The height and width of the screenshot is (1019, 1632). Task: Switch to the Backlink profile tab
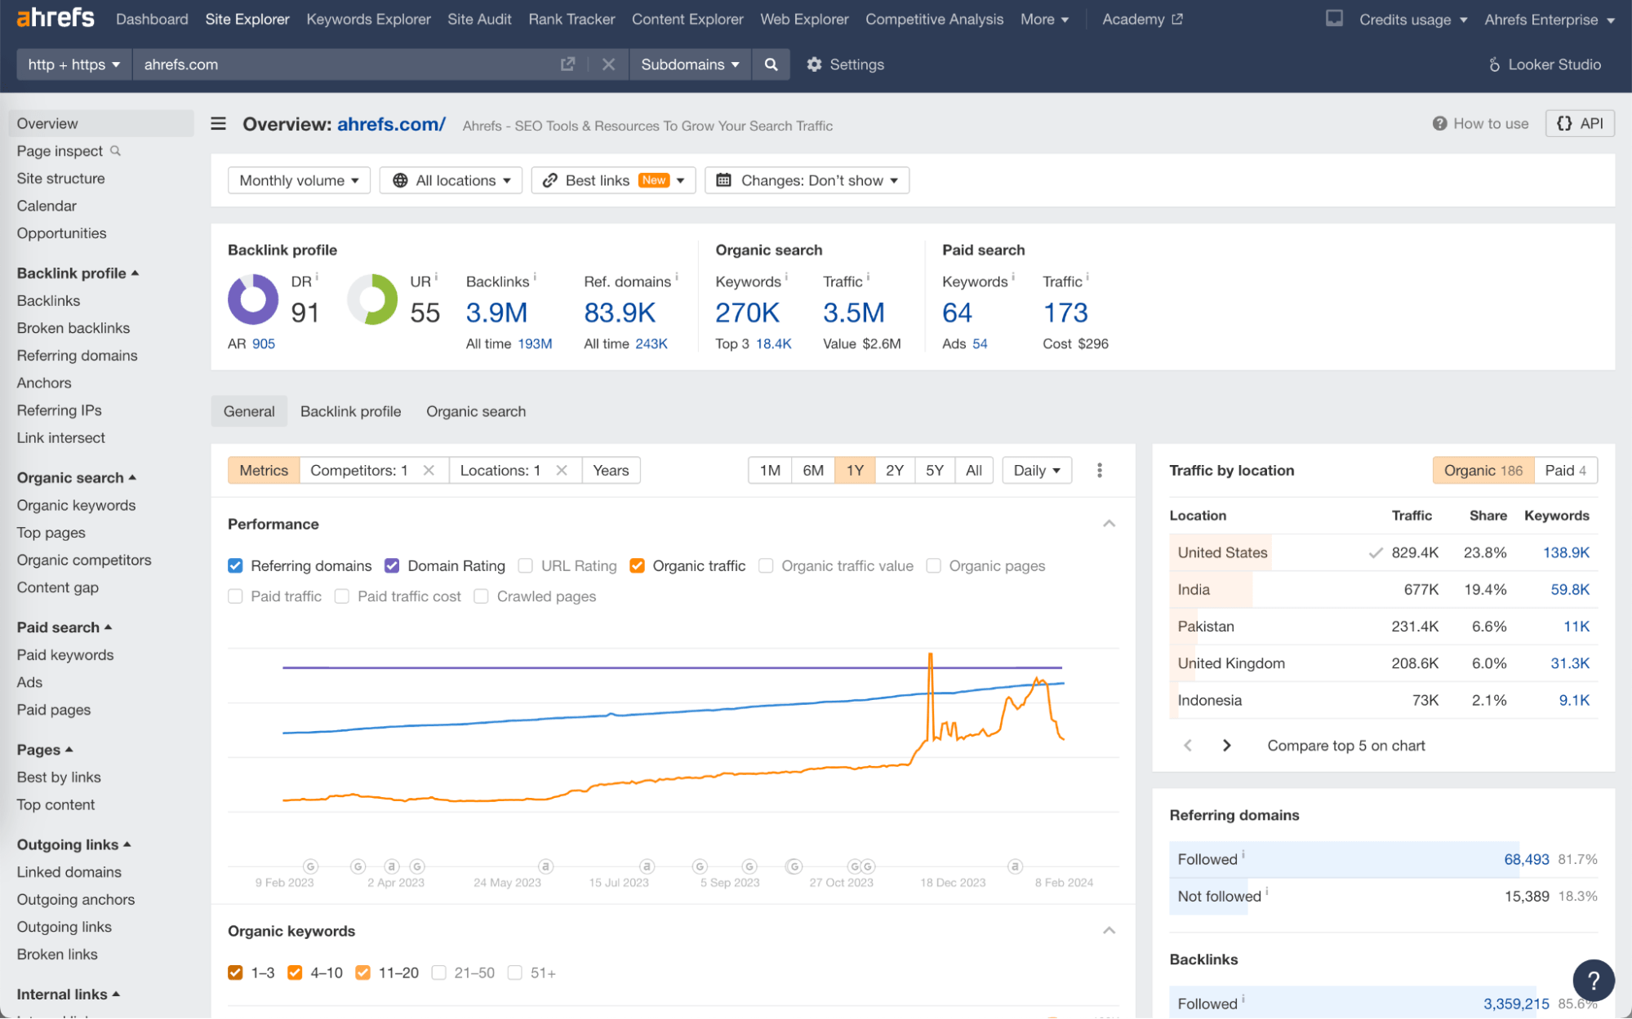tap(350, 411)
